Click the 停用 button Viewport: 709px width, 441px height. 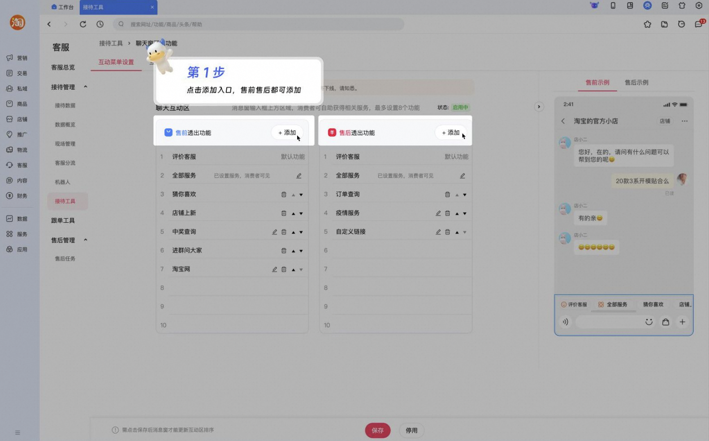(x=411, y=430)
